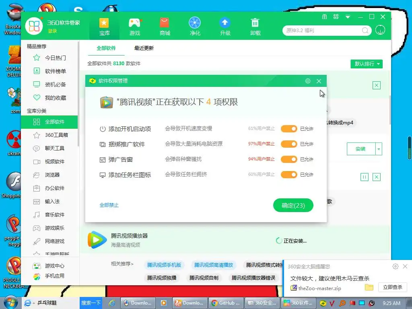This screenshot has width=412, height=309.
Task: Open the download manager circle icon
Action: (x=380, y=30)
